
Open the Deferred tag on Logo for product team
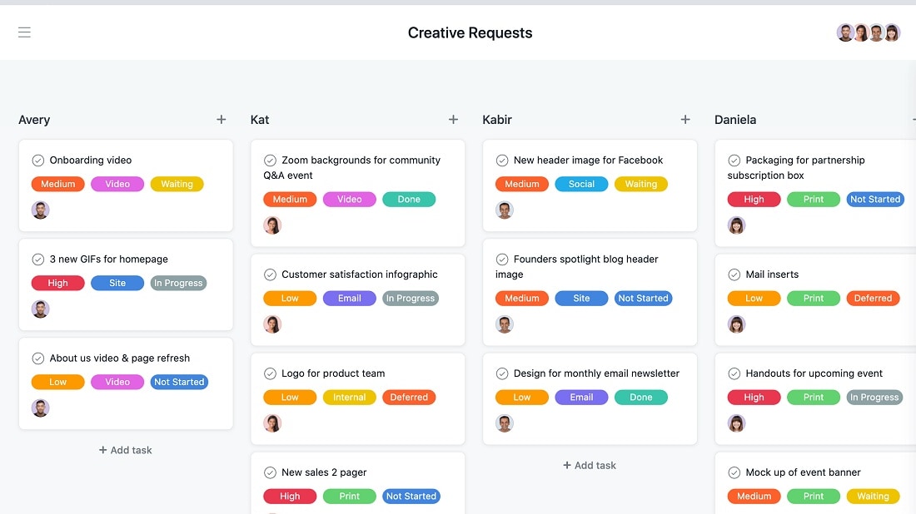click(x=409, y=397)
